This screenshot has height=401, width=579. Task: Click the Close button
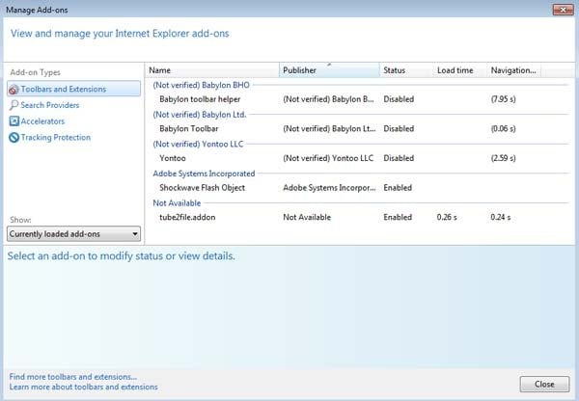click(544, 384)
